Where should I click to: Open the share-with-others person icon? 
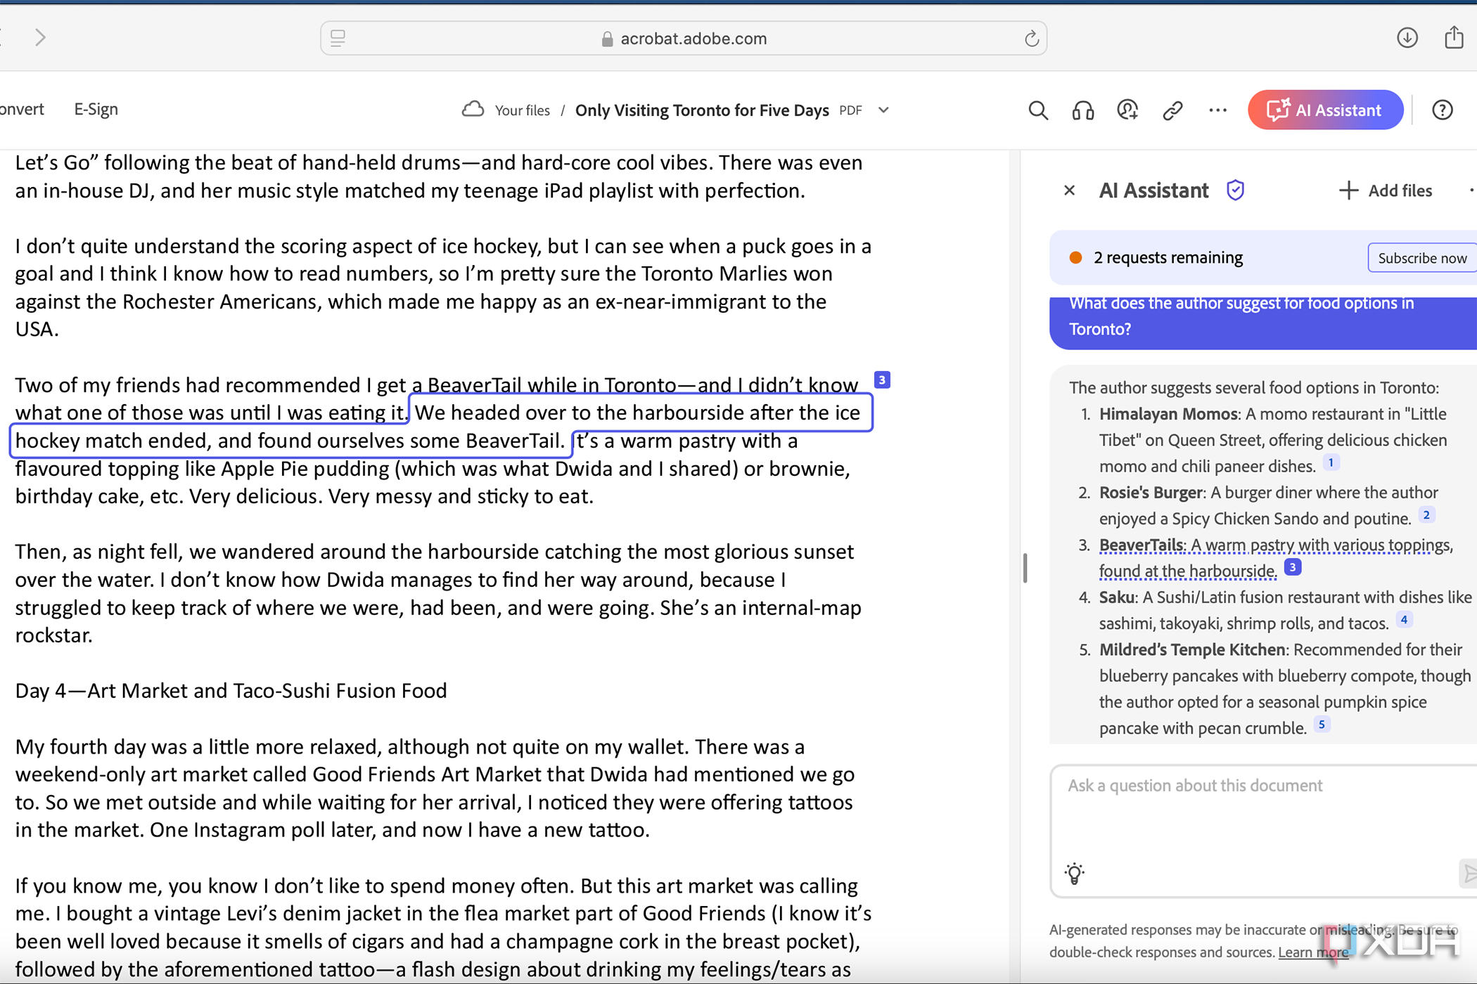click(x=1127, y=110)
